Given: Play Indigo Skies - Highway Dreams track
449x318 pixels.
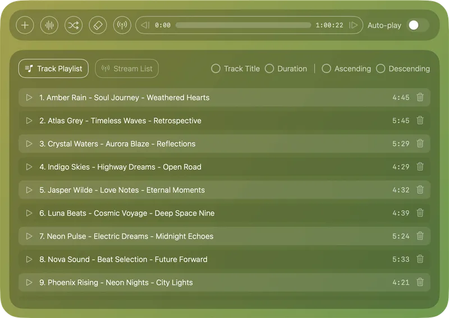Looking at the screenshot, I should pyautogui.click(x=29, y=167).
